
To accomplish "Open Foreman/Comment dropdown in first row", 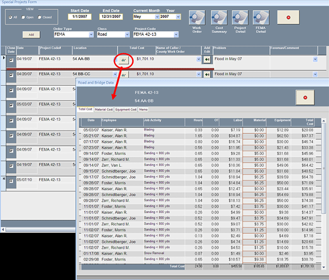I will click(315, 59).
